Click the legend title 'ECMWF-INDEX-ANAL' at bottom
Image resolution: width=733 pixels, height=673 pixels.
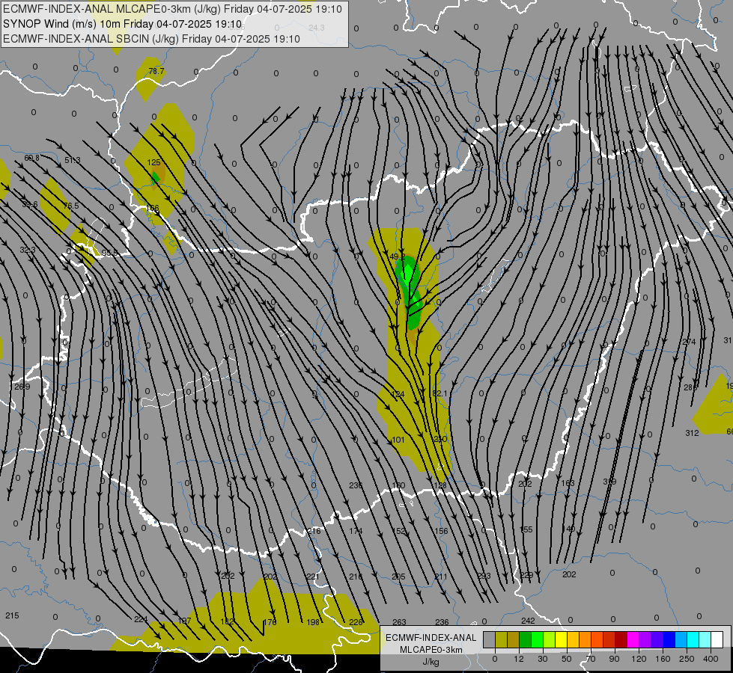[x=431, y=638]
